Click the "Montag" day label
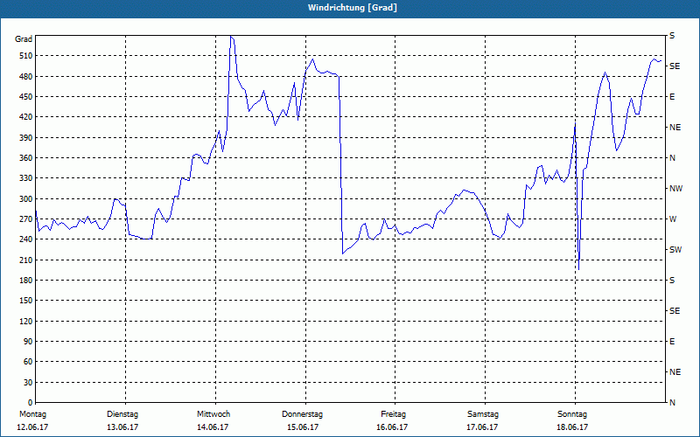 click(33, 414)
